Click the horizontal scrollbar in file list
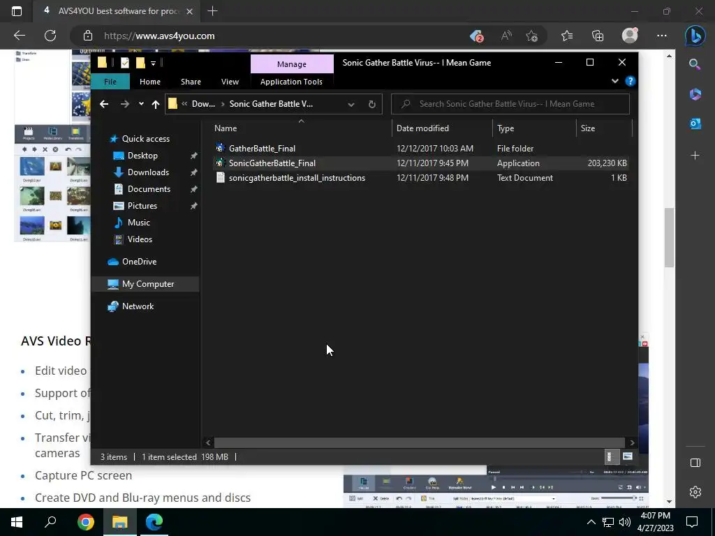 click(419, 442)
